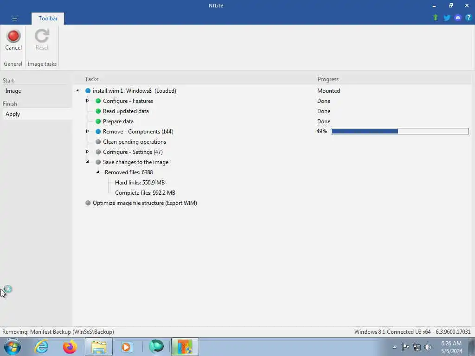
Task: Click the Show desktop strip
Action: click(472, 347)
